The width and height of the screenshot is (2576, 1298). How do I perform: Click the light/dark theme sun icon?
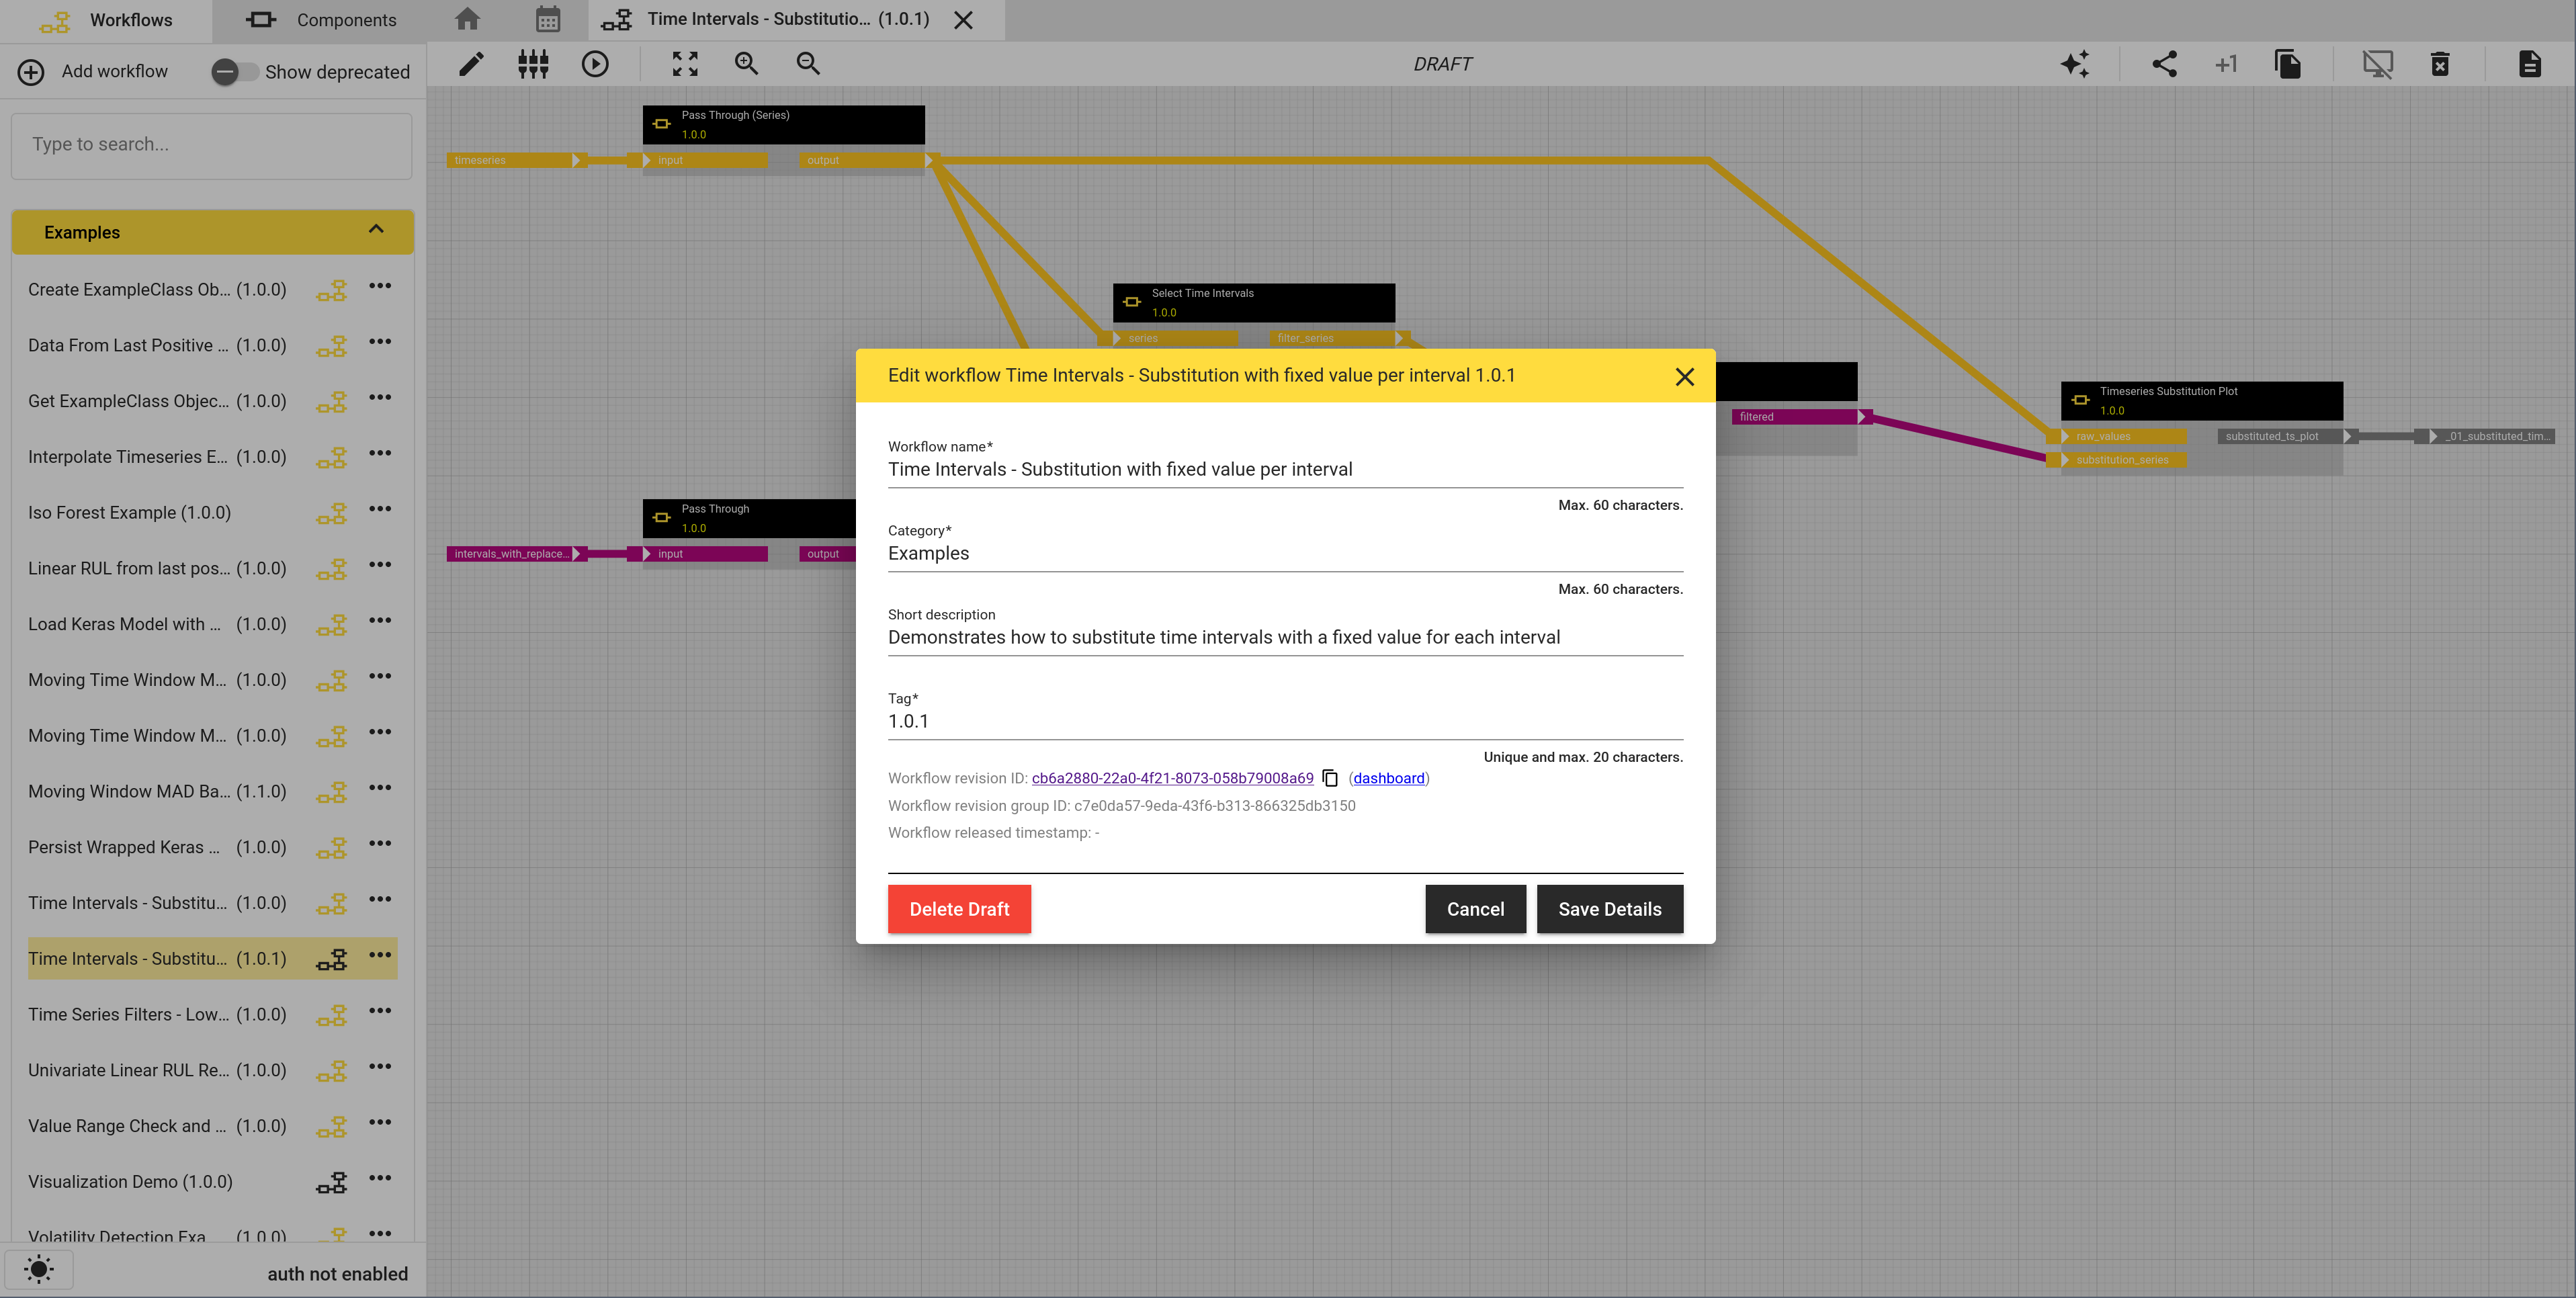point(39,1270)
